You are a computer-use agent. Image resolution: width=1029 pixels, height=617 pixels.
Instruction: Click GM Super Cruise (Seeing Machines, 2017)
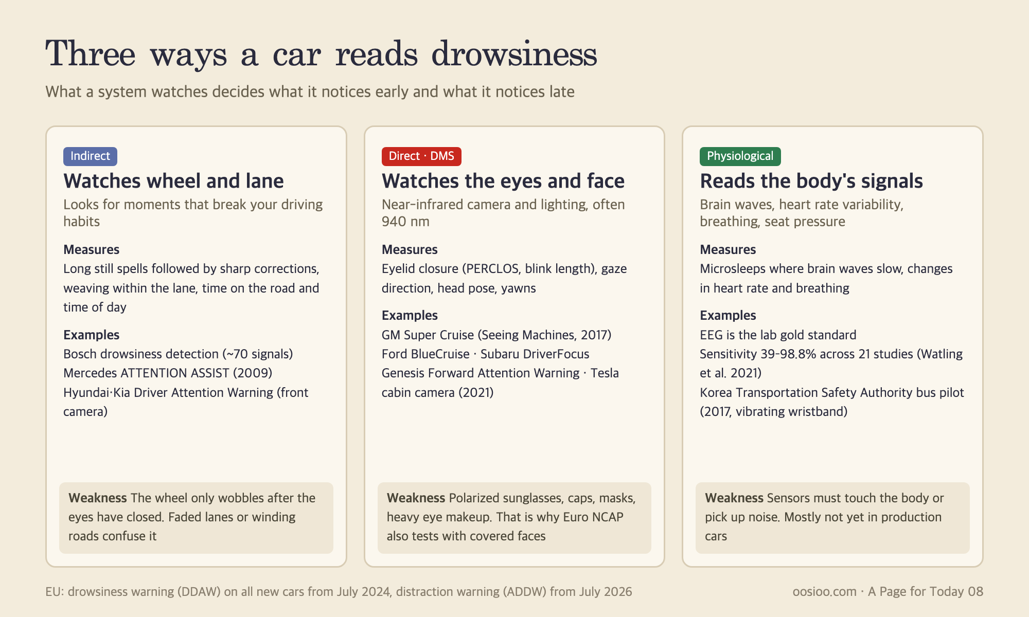click(x=496, y=335)
